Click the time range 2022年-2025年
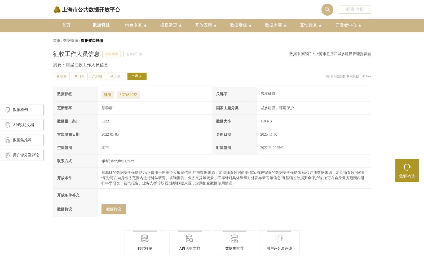 pos(272,148)
